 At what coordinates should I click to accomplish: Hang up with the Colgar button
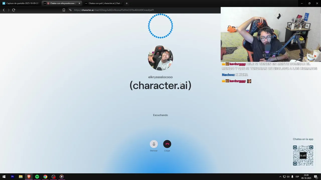coord(167,144)
